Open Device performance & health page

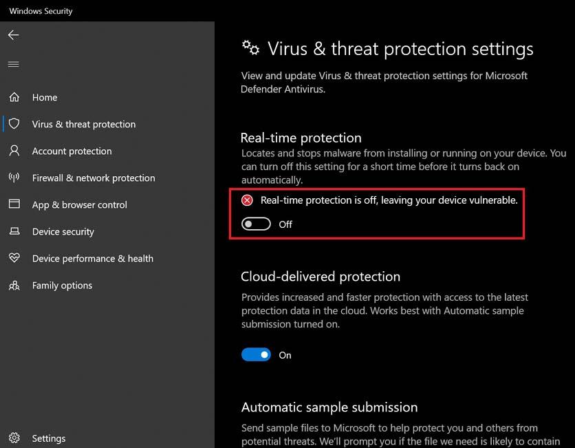tap(93, 259)
